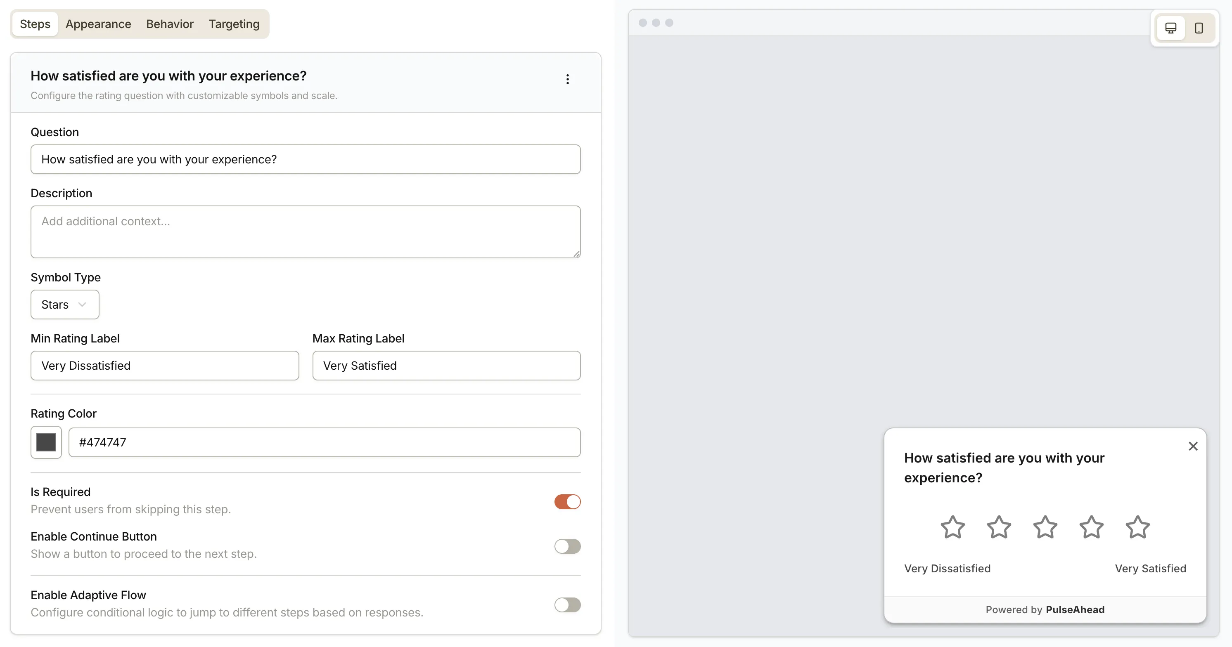
Task: Close the survey preview widget
Action: [1193, 446]
